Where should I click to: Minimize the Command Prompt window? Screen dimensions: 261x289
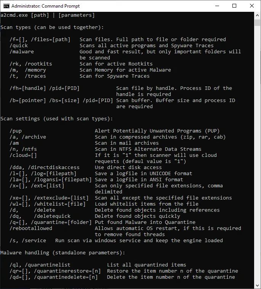[x=217, y=6]
